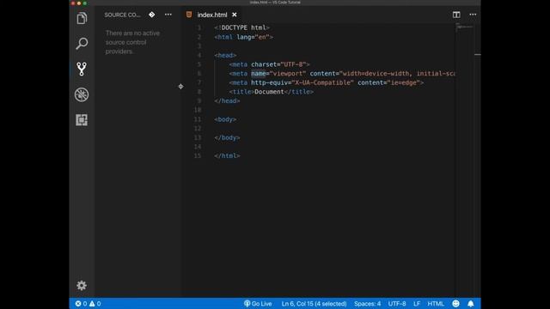Change LF end of line sequence

point(416,304)
